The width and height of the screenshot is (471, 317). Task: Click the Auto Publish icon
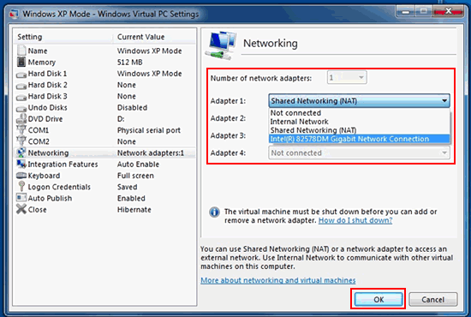(21, 198)
